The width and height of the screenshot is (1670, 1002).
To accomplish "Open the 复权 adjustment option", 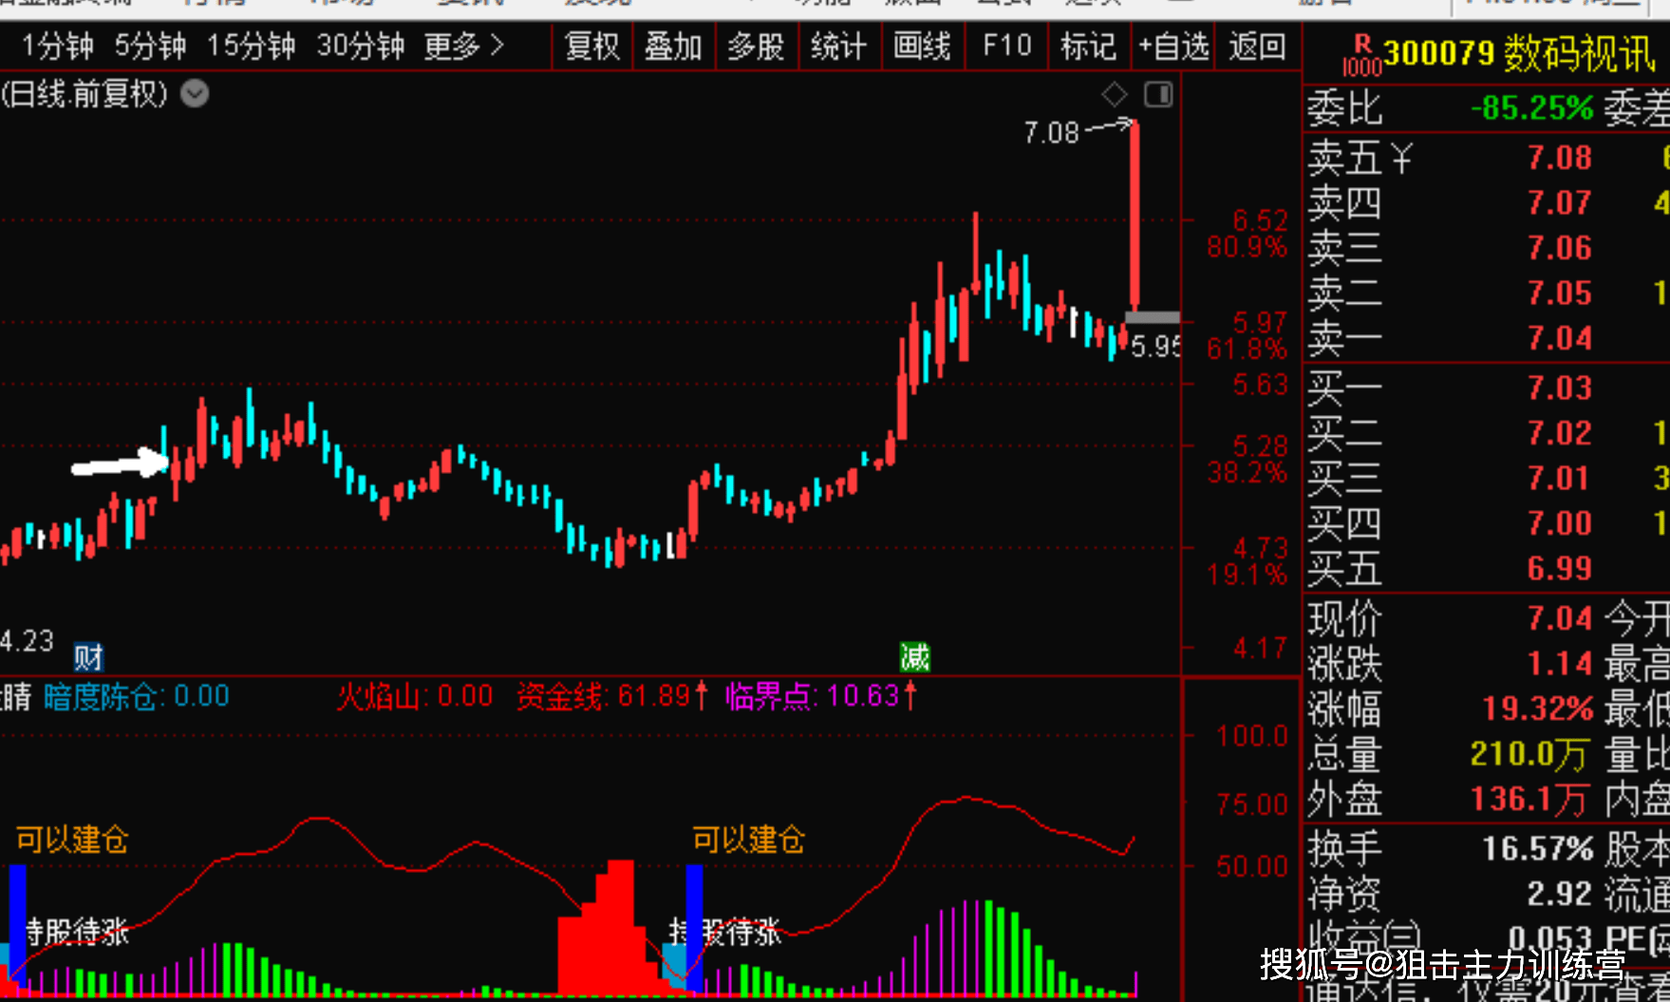I will (592, 46).
